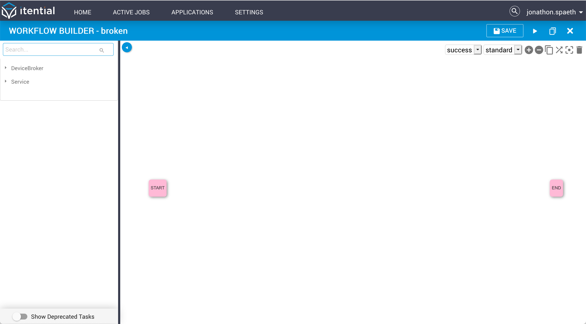Click the shuffle auto-layout icon
Image resolution: width=586 pixels, height=324 pixels.
[559, 50]
